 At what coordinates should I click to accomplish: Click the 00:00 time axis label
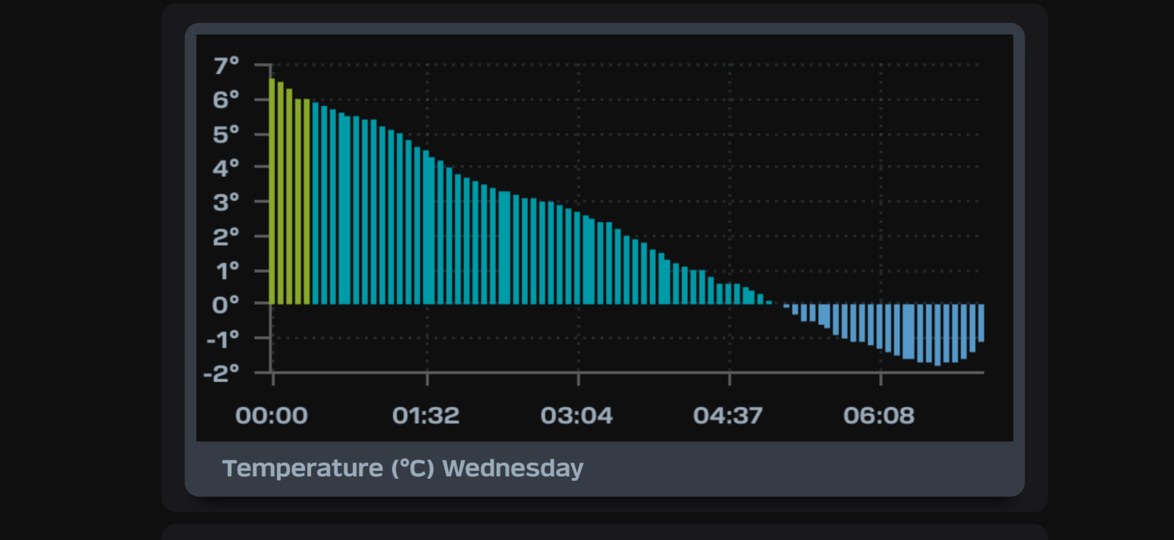click(x=271, y=416)
